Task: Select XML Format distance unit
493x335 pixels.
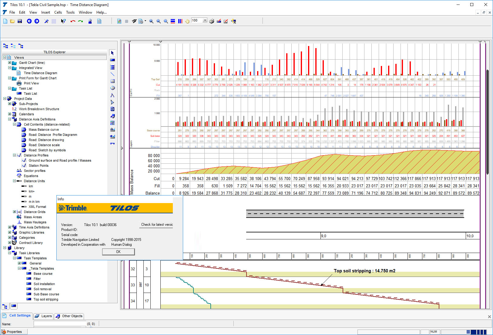Action: pyautogui.click(x=37, y=207)
